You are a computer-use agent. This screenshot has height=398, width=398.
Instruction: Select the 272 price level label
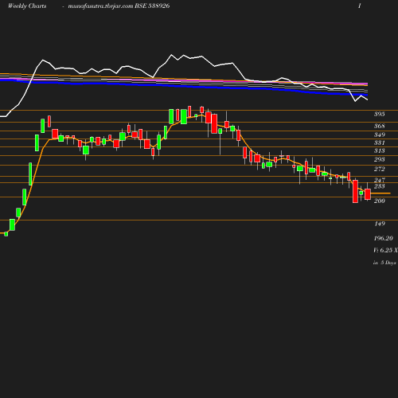pyautogui.click(x=380, y=169)
